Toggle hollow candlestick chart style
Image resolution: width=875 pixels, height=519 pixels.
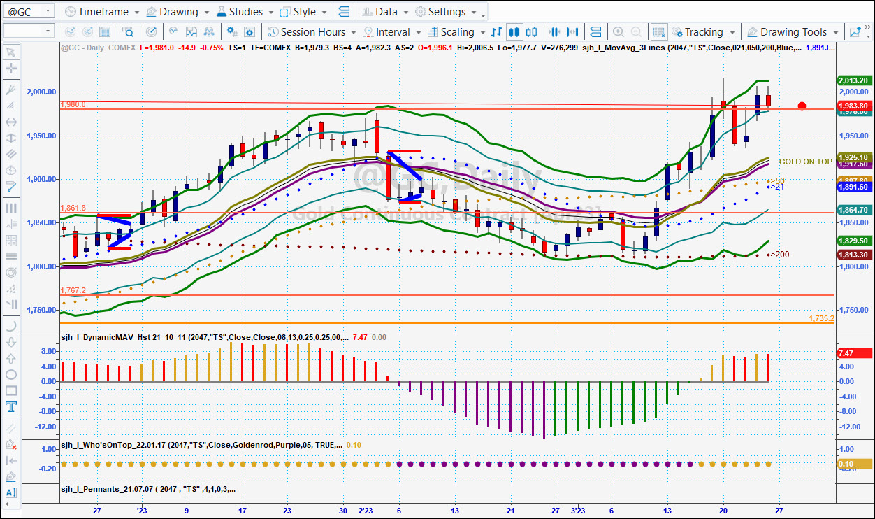coord(531,32)
